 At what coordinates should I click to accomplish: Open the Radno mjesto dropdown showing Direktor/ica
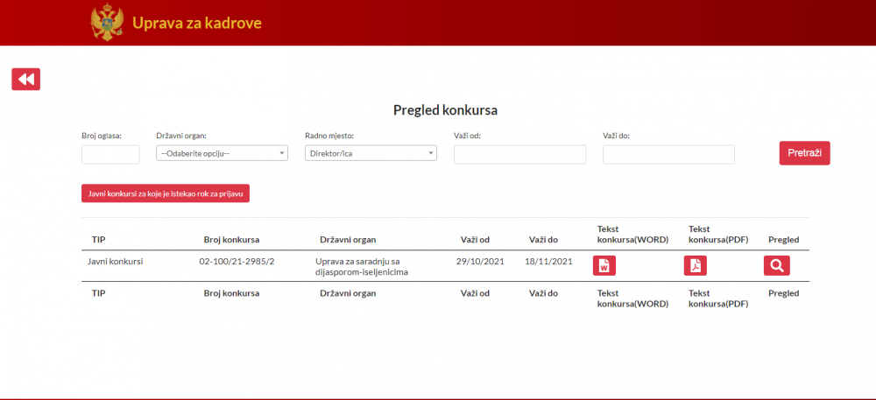click(371, 153)
